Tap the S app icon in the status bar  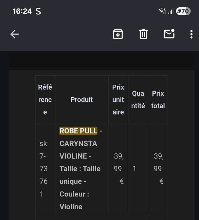(x=38, y=11)
